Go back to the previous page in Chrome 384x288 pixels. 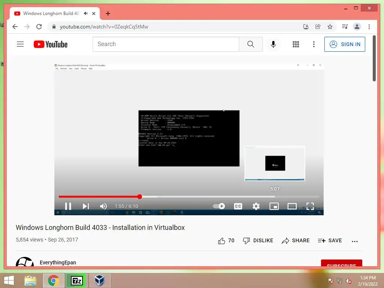(x=15, y=27)
